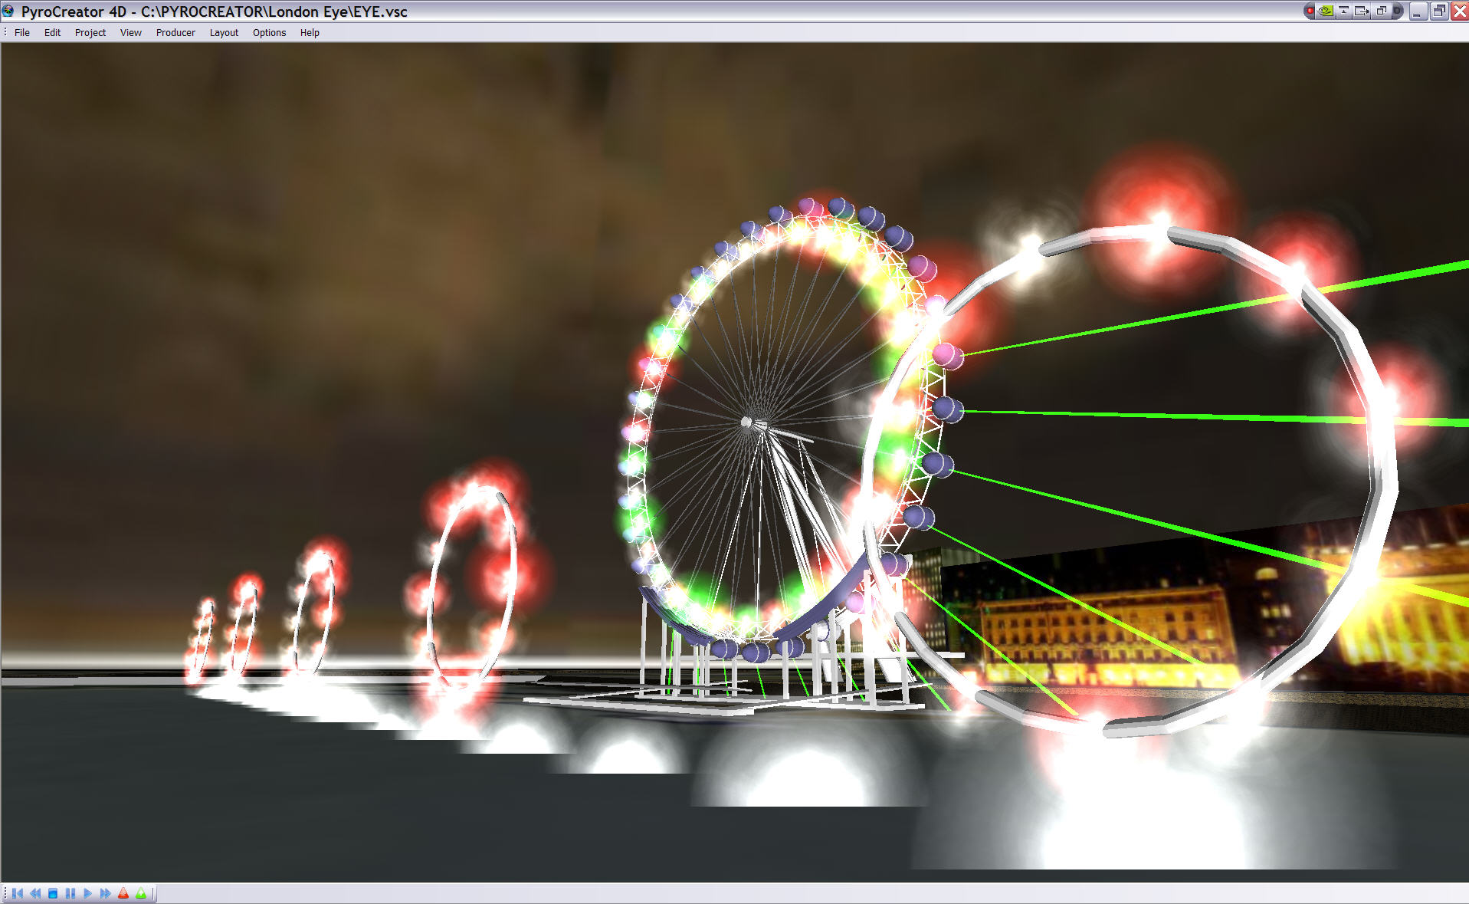Click the NVIDIA eye icon in the title bar
The height and width of the screenshot is (904, 1469).
pos(1326,11)
